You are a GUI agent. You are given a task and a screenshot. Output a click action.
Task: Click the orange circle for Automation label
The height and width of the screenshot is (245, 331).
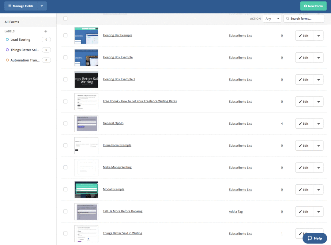7,60
